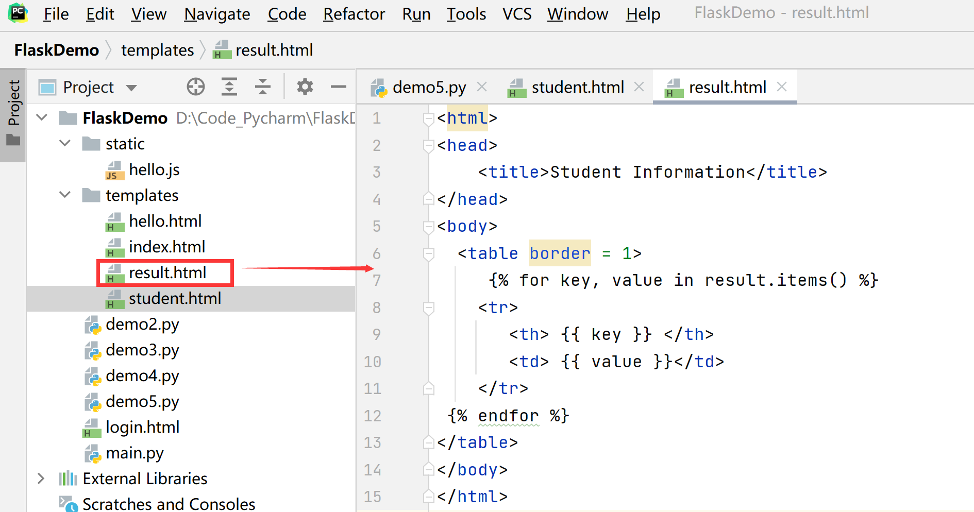Close the demo5.py editor tab
Viewport: 974px width, 512px height.
[x=482, y=87]
